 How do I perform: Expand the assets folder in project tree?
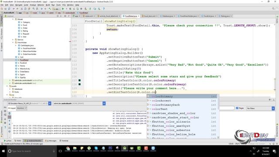7,86
